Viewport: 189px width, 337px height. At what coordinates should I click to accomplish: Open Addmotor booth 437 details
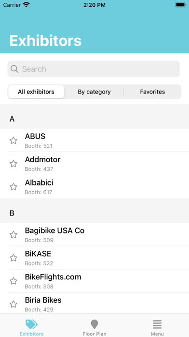tap(94, 164)
